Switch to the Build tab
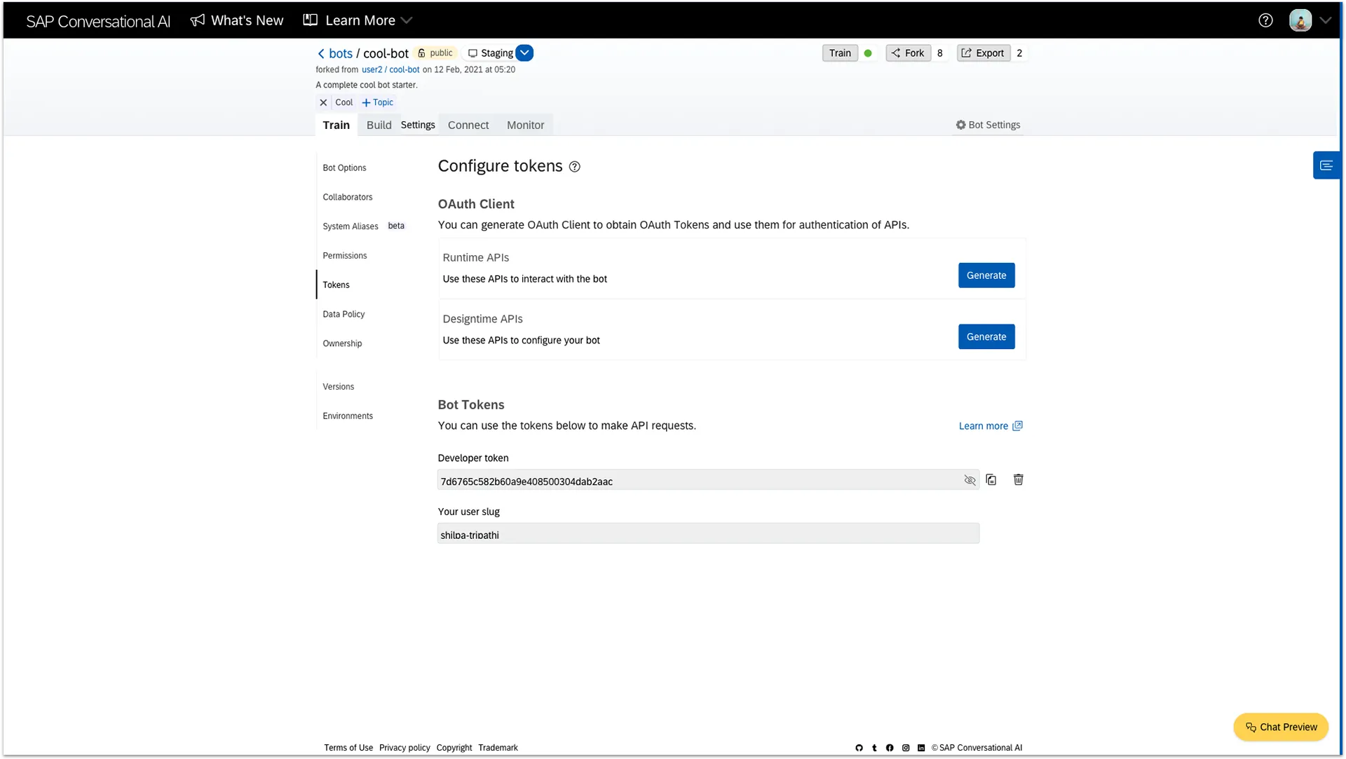This screenshot has height=759, width=1346. pos(379,125)
